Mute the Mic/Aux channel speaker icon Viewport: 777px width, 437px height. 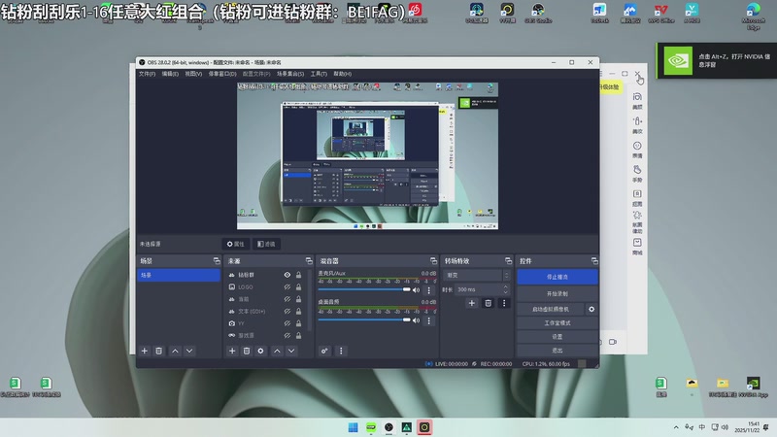click(417, 290)
